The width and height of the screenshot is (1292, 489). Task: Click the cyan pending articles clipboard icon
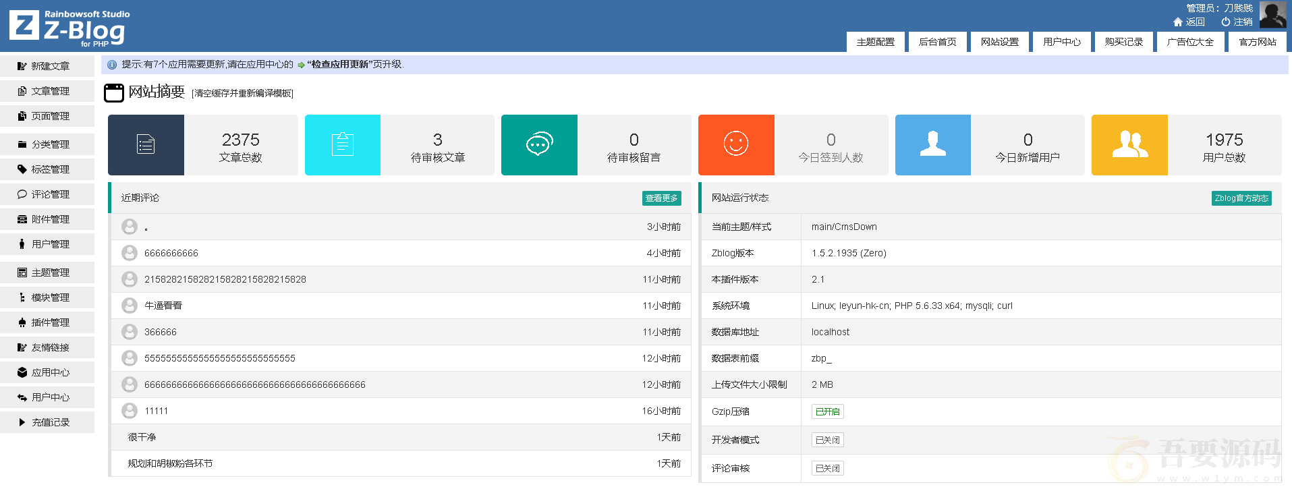click(x=343, y=145)
